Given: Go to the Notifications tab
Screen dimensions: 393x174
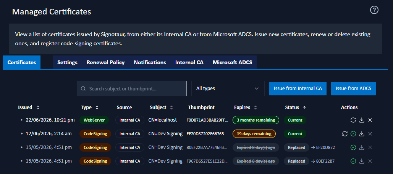Looking at the screenshot, I should (150, 62).
